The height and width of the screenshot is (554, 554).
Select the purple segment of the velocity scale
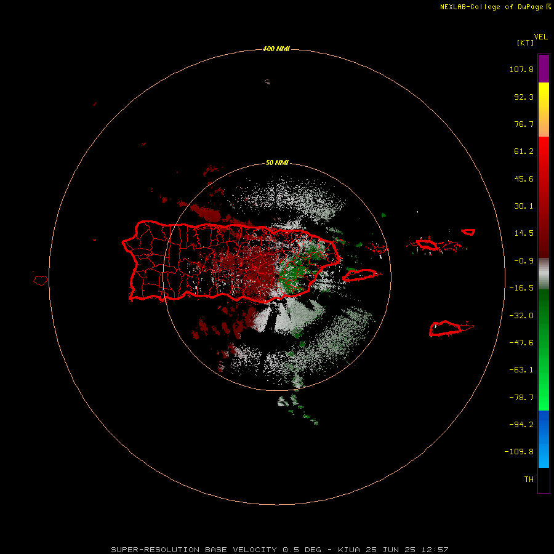click(544, 68)
